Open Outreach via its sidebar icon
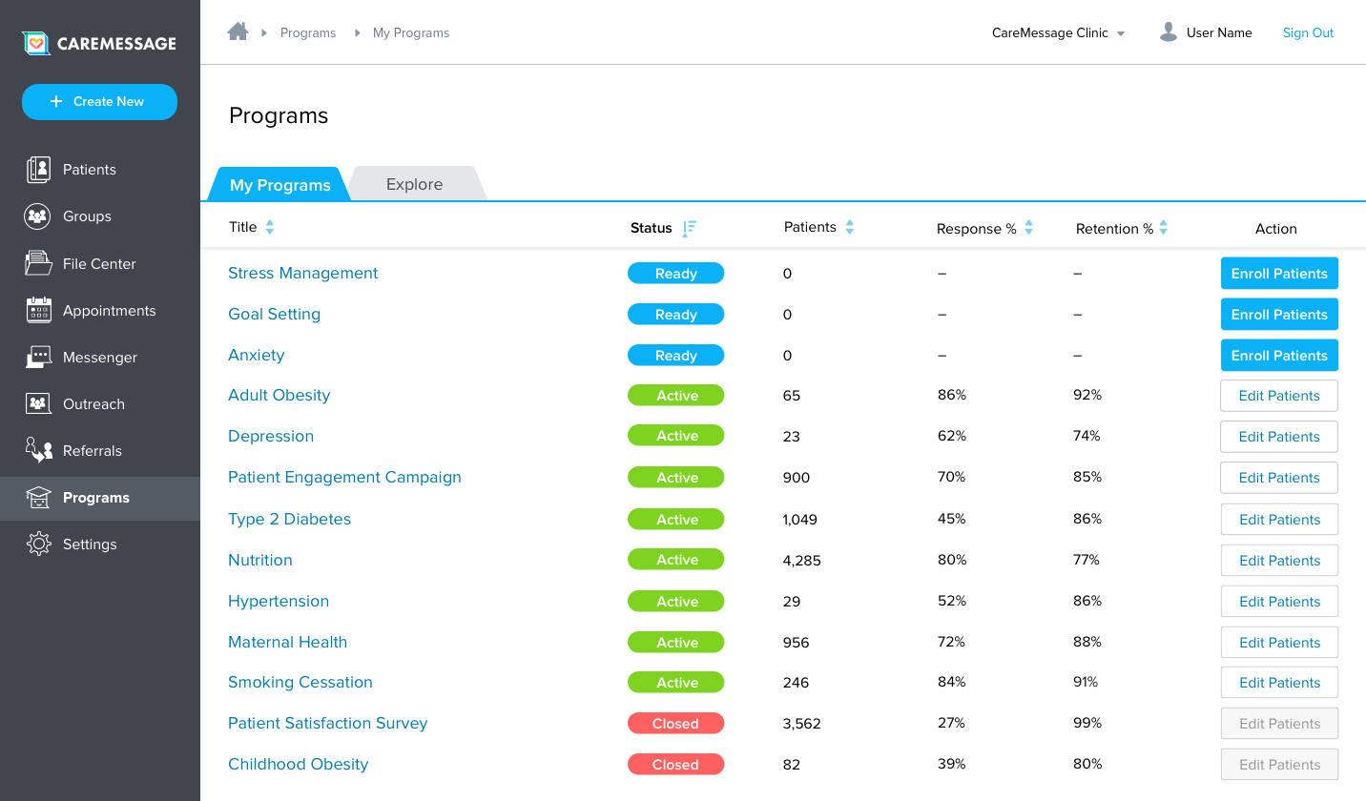 [x=38, y=403]
